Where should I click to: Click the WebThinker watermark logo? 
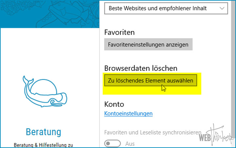click(216, 134)
